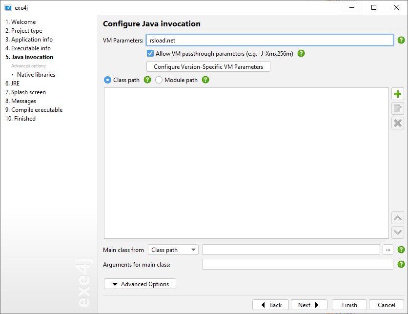
Task: Open the Main class from dropdown
Action: tap(173, 250)
